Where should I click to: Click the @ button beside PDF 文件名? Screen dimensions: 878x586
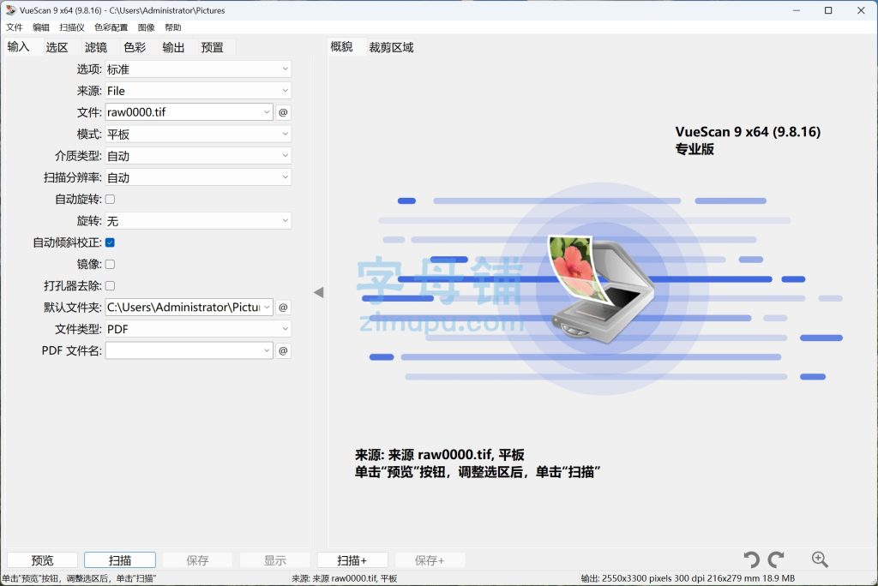tap(283, 350)
